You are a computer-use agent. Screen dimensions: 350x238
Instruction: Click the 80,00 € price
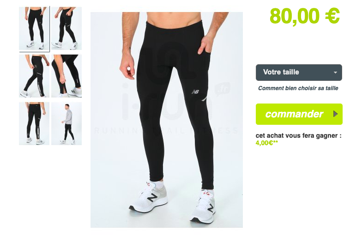coord(305,16)
